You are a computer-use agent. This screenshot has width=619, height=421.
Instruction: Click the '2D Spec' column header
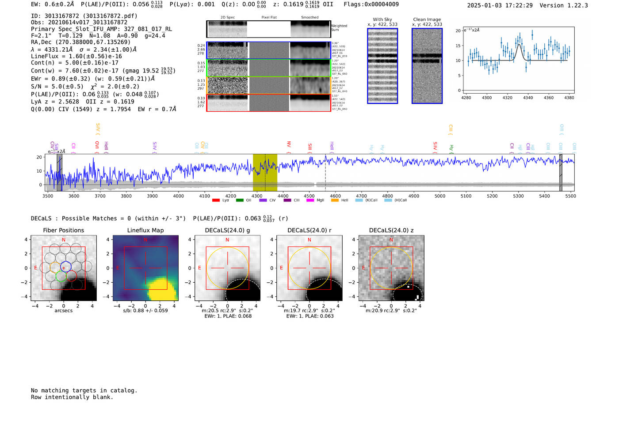(228, 17)
